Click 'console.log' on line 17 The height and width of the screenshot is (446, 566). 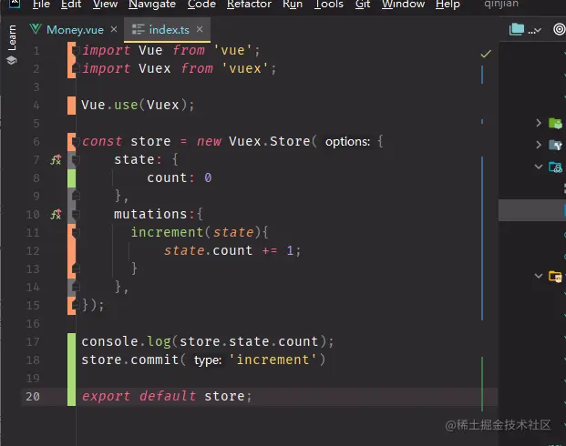point(126,341)
